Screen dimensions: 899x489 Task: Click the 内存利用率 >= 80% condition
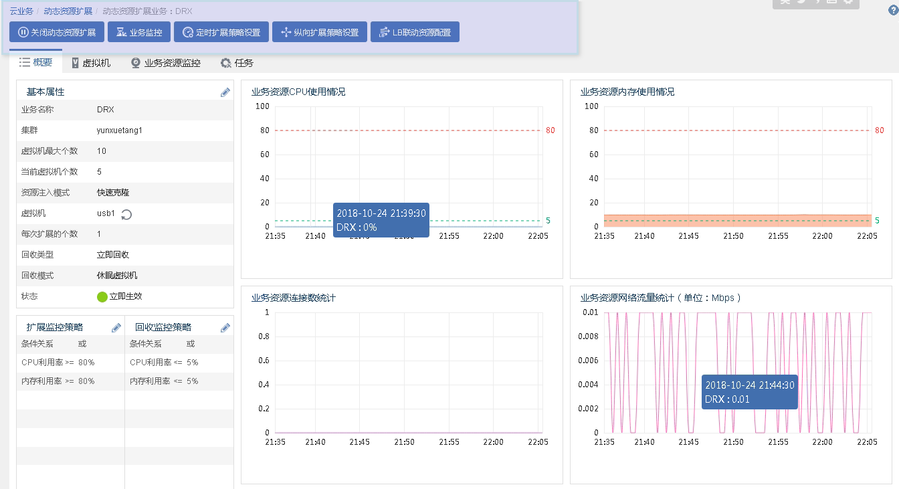coord(58,381)
